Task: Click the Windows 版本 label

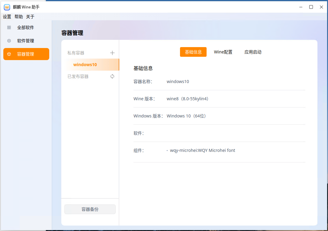Action: click(x=148, y=116)
